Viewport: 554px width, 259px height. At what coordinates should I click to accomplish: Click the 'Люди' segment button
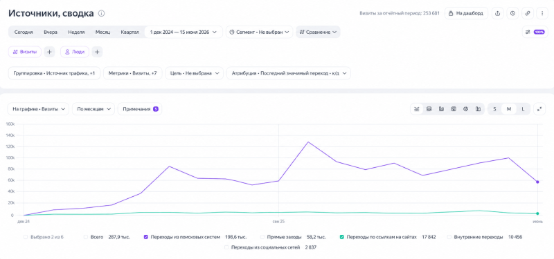coord(75,52)
